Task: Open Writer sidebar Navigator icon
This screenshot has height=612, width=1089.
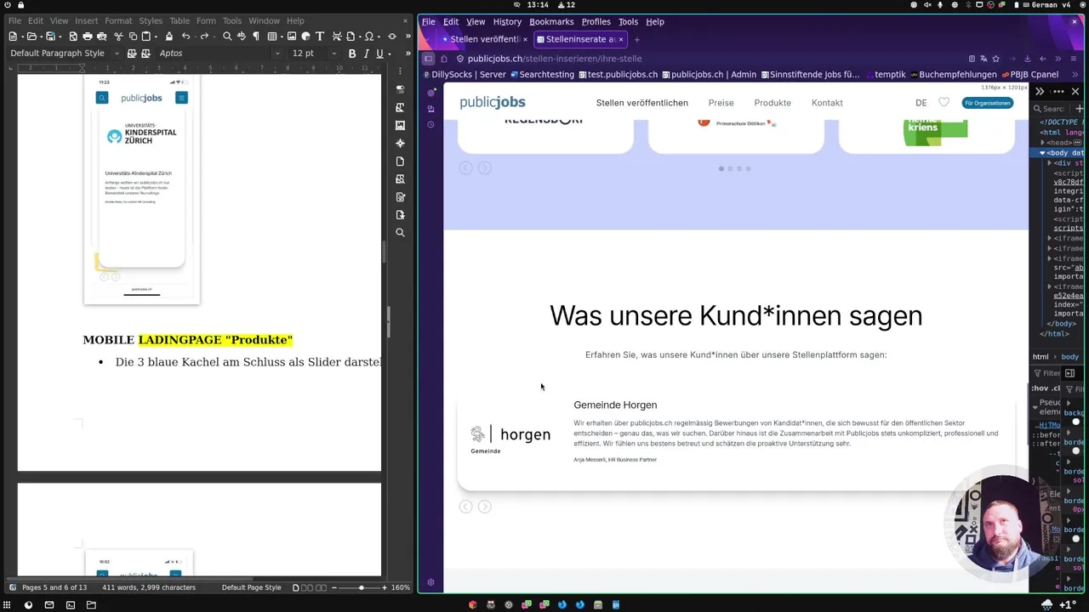Action: tap(400, 144)
